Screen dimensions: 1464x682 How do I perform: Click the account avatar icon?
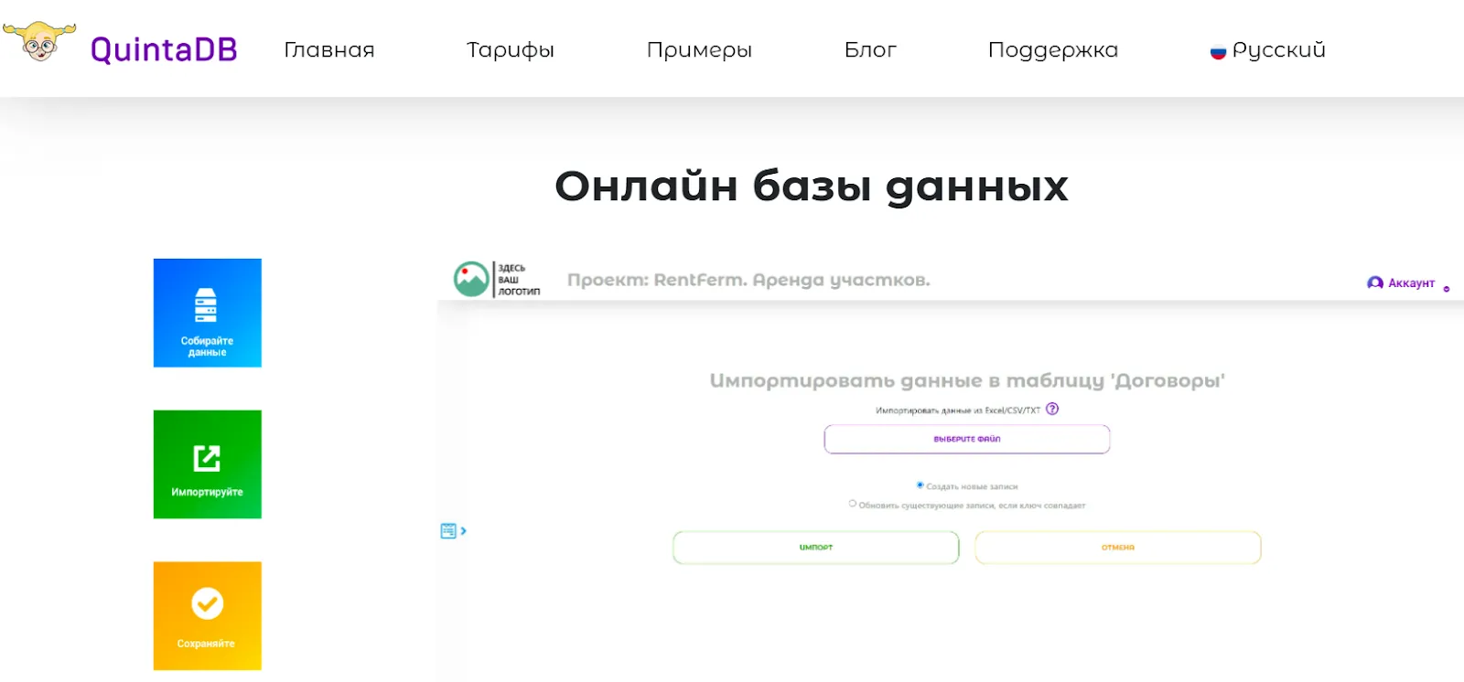point(1375,283)
